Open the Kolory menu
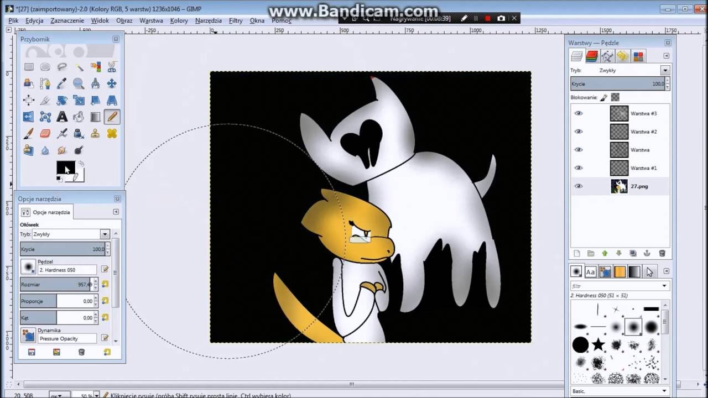Image resolution: width=708 pixels, height=398 pixels. point(179,20)
